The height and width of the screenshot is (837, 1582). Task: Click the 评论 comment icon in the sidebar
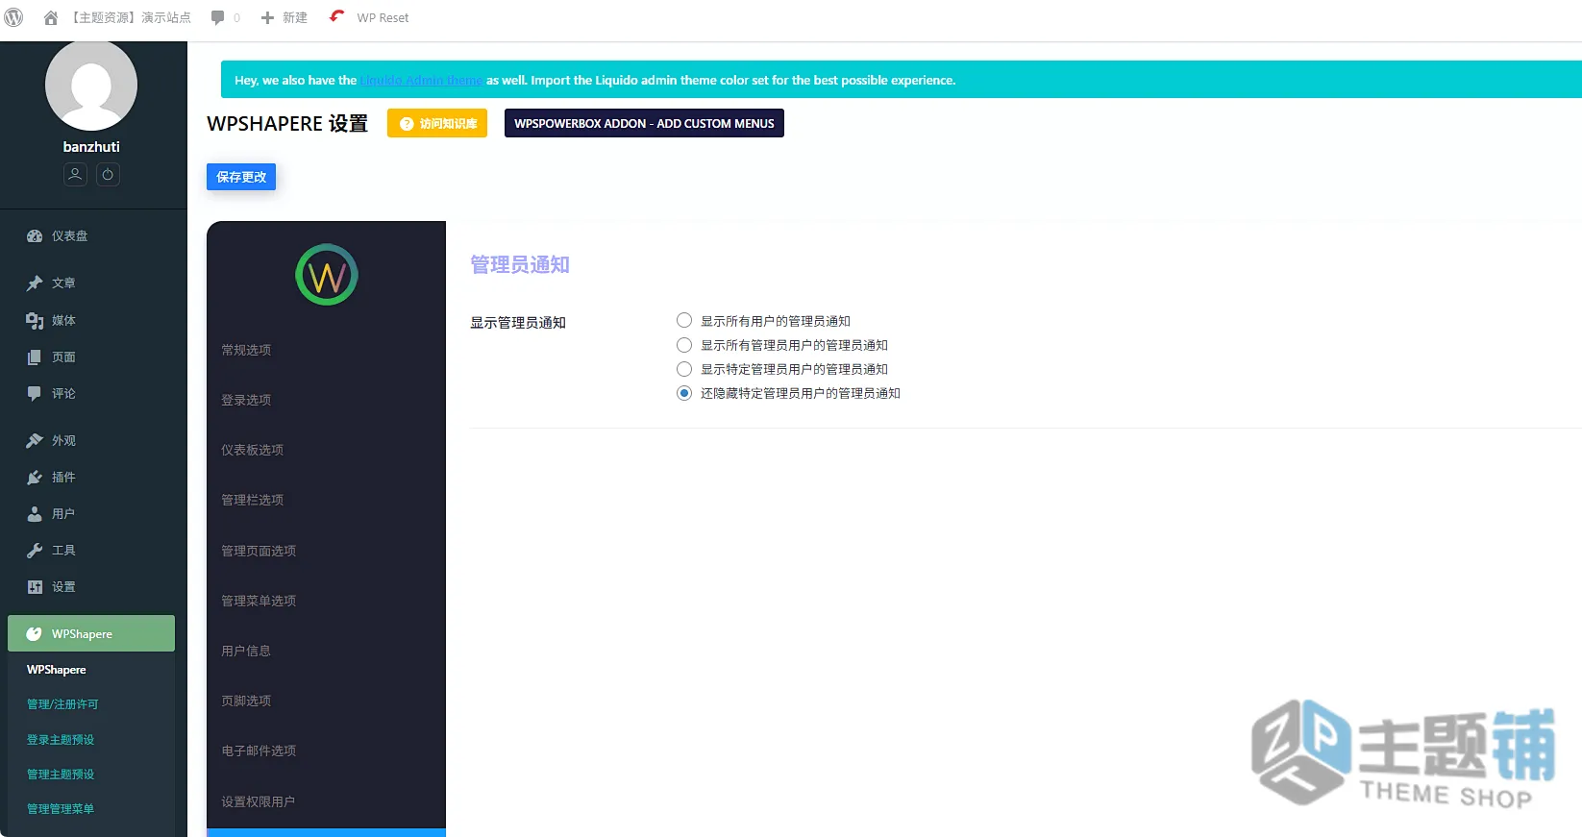[x=35, y=394]
